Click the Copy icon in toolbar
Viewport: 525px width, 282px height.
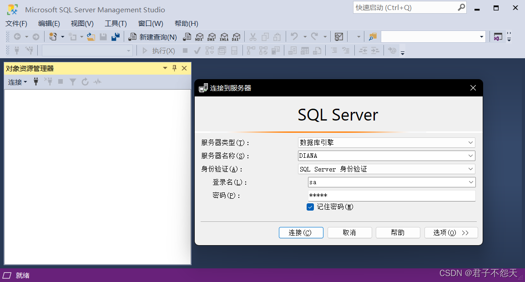(265, 37)
